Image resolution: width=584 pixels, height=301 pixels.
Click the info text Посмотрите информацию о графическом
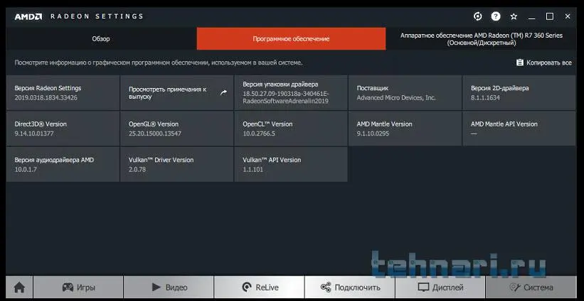click(x=159, y=62)
